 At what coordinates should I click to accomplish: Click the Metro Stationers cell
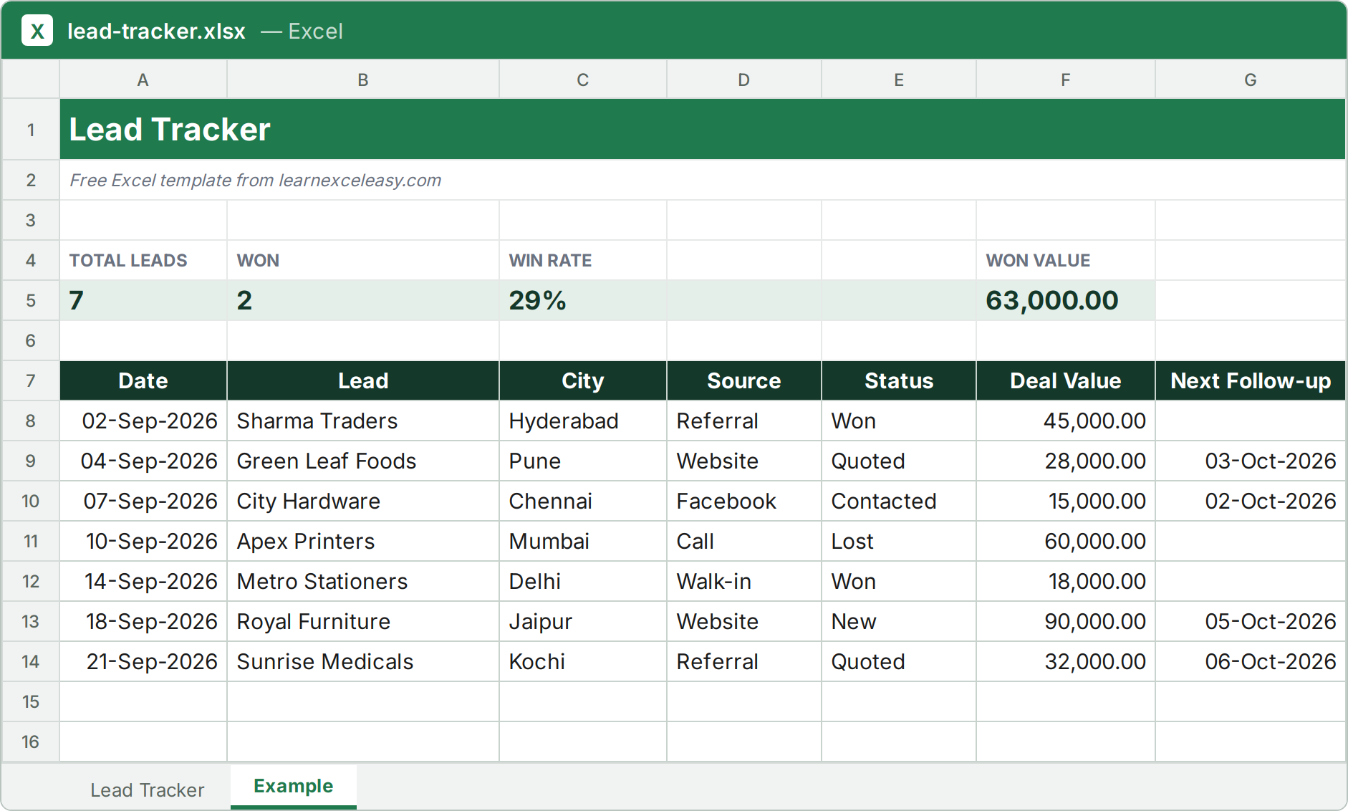[x=363, y=581]
